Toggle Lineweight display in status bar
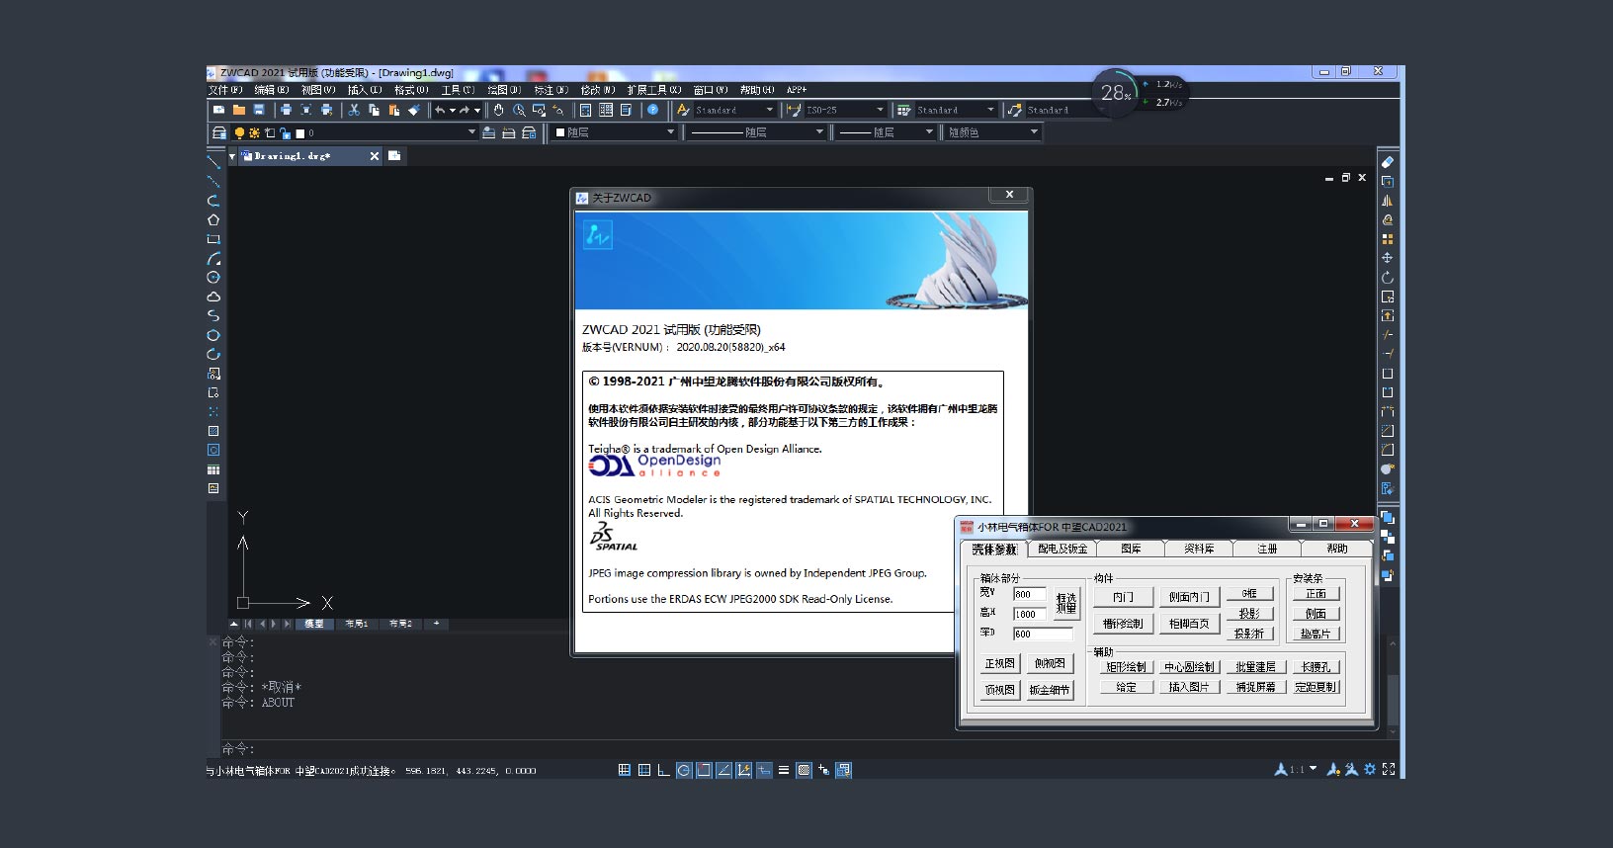Viewport: 1613px width, 848px height. click(784, 770)
